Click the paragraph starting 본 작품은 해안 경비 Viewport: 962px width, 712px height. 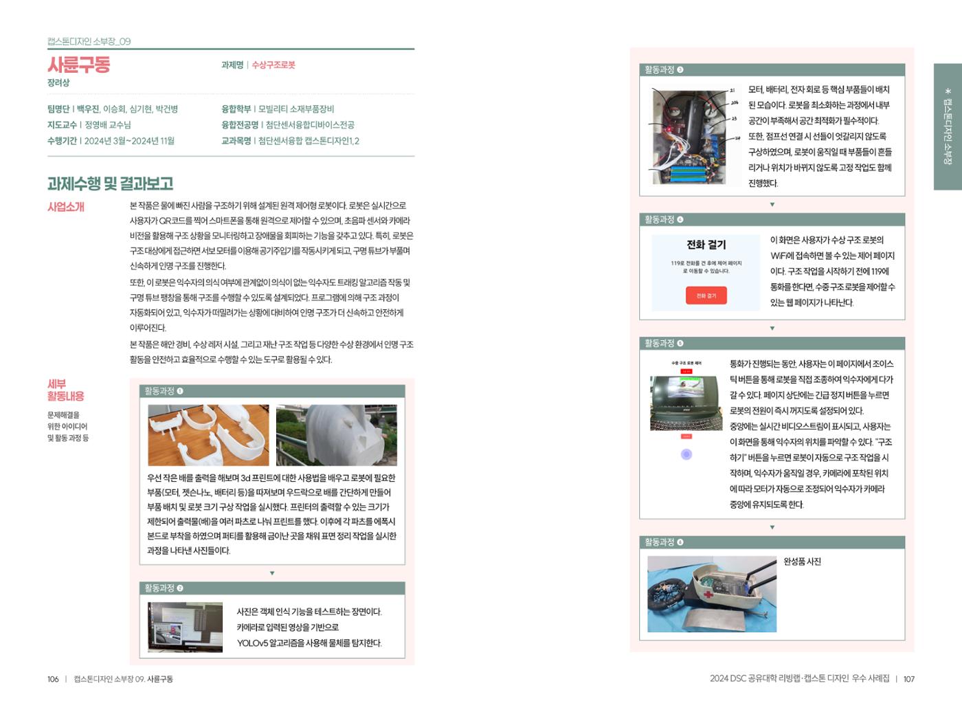[271, 351]
